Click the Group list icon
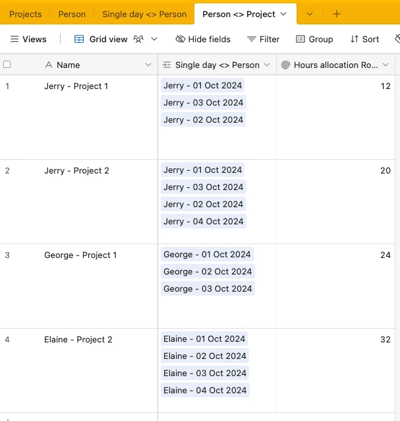This screenshot has width=400, height=421. click(x=300, y=39)
